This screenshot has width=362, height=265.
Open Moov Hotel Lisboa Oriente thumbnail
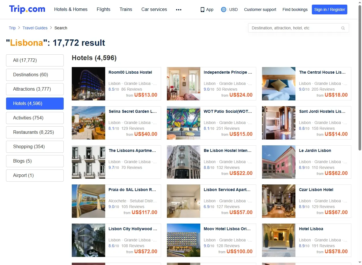[x=184, y=240]
